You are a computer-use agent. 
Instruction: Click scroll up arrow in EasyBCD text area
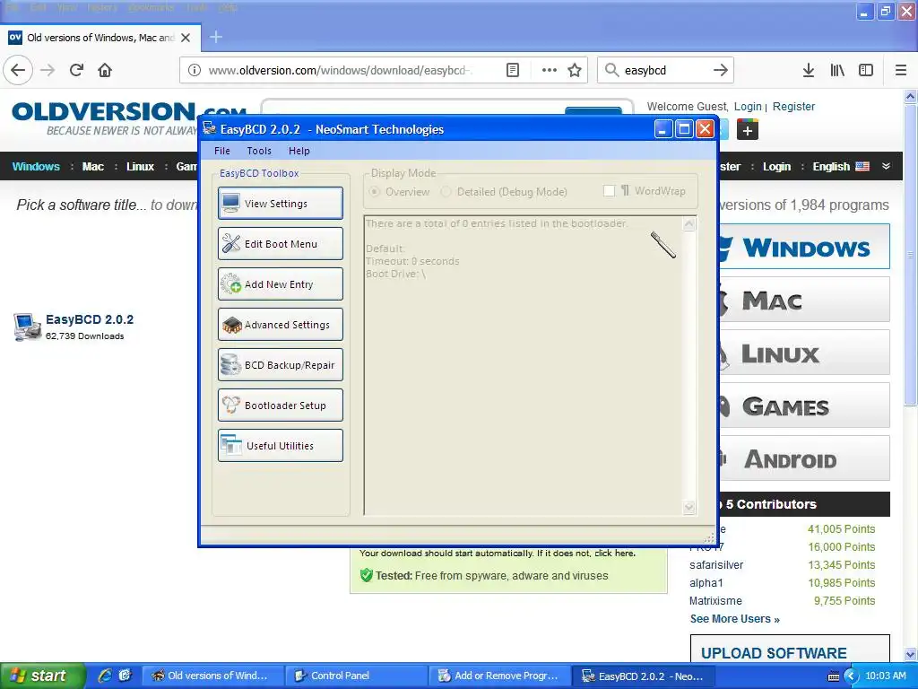point(689,223)
